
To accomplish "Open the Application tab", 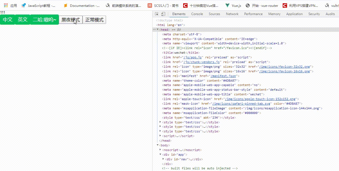I will point(294,14).
